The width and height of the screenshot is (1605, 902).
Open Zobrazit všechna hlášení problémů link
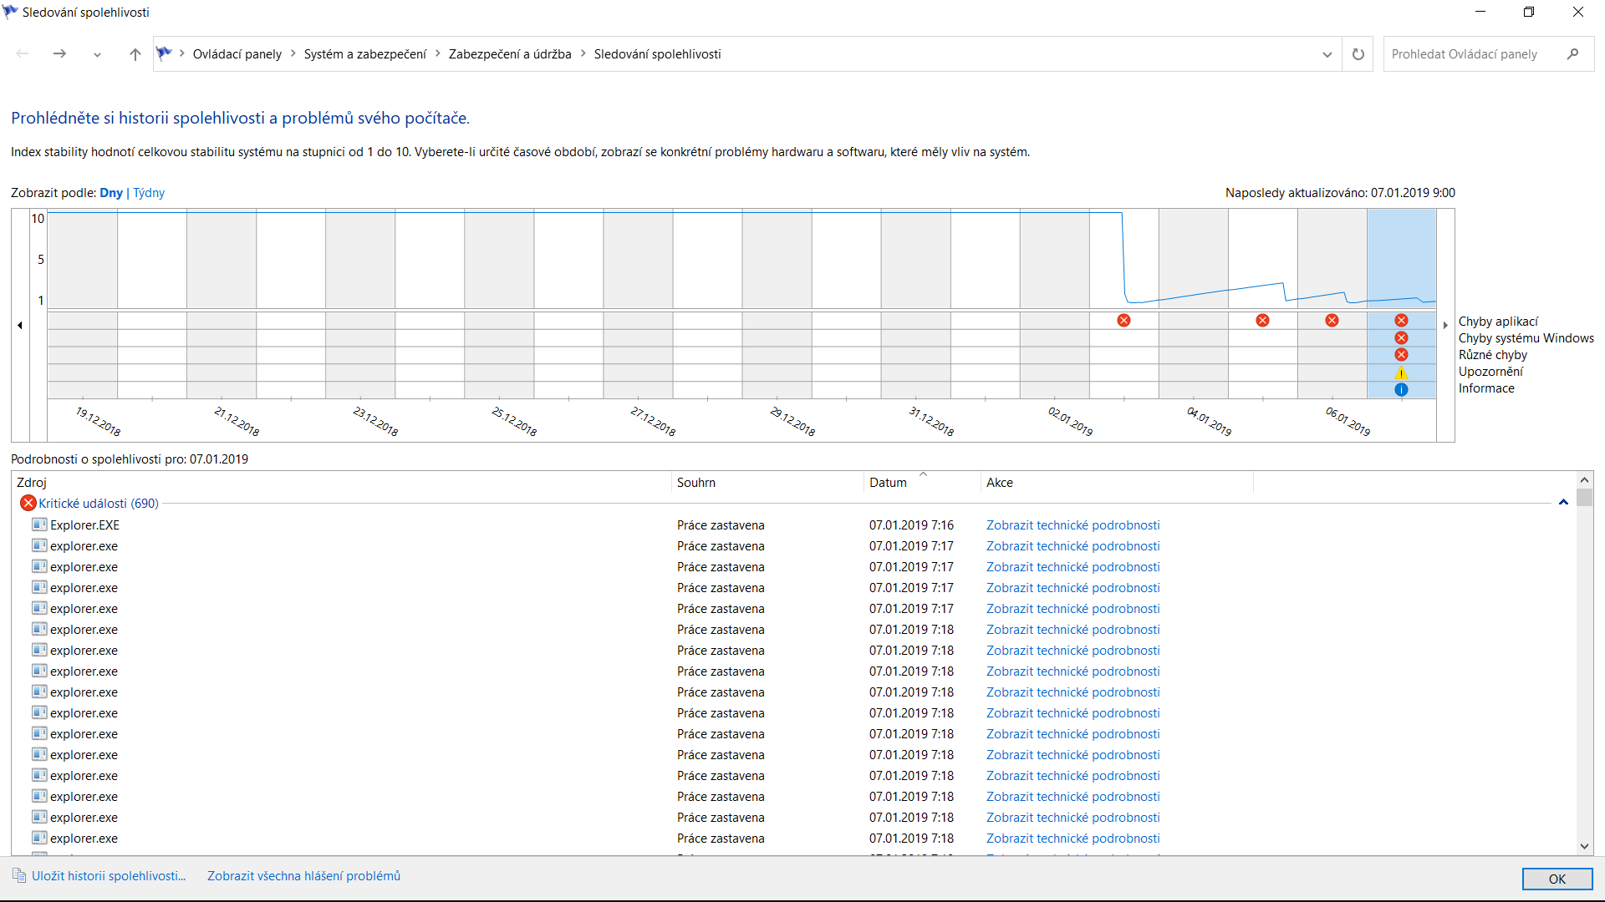(303, 876)
